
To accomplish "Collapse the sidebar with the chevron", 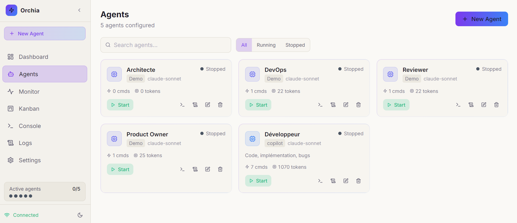I will click(79, 10).
